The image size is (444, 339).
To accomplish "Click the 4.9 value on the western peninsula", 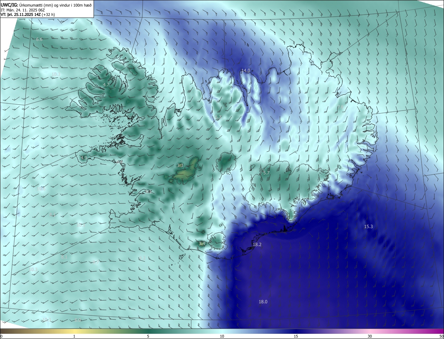I will pos(84,158).
